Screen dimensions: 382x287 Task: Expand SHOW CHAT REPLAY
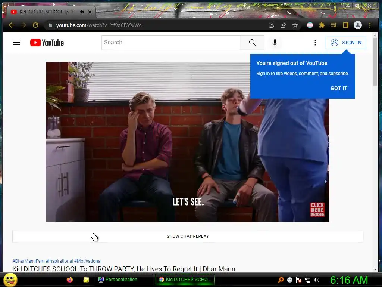(x=188, y=236)
